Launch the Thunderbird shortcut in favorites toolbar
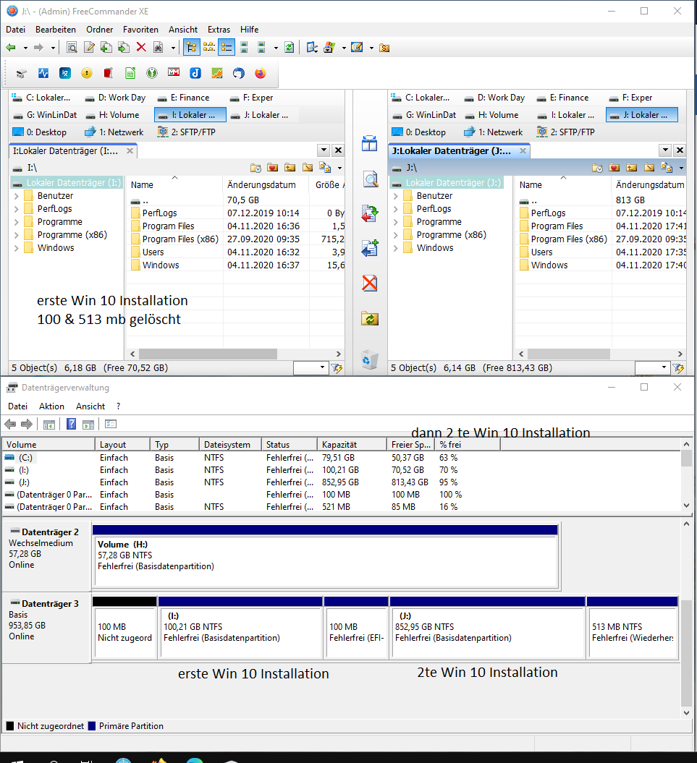This screenshot has height=763, width=697. click(239, 73)
